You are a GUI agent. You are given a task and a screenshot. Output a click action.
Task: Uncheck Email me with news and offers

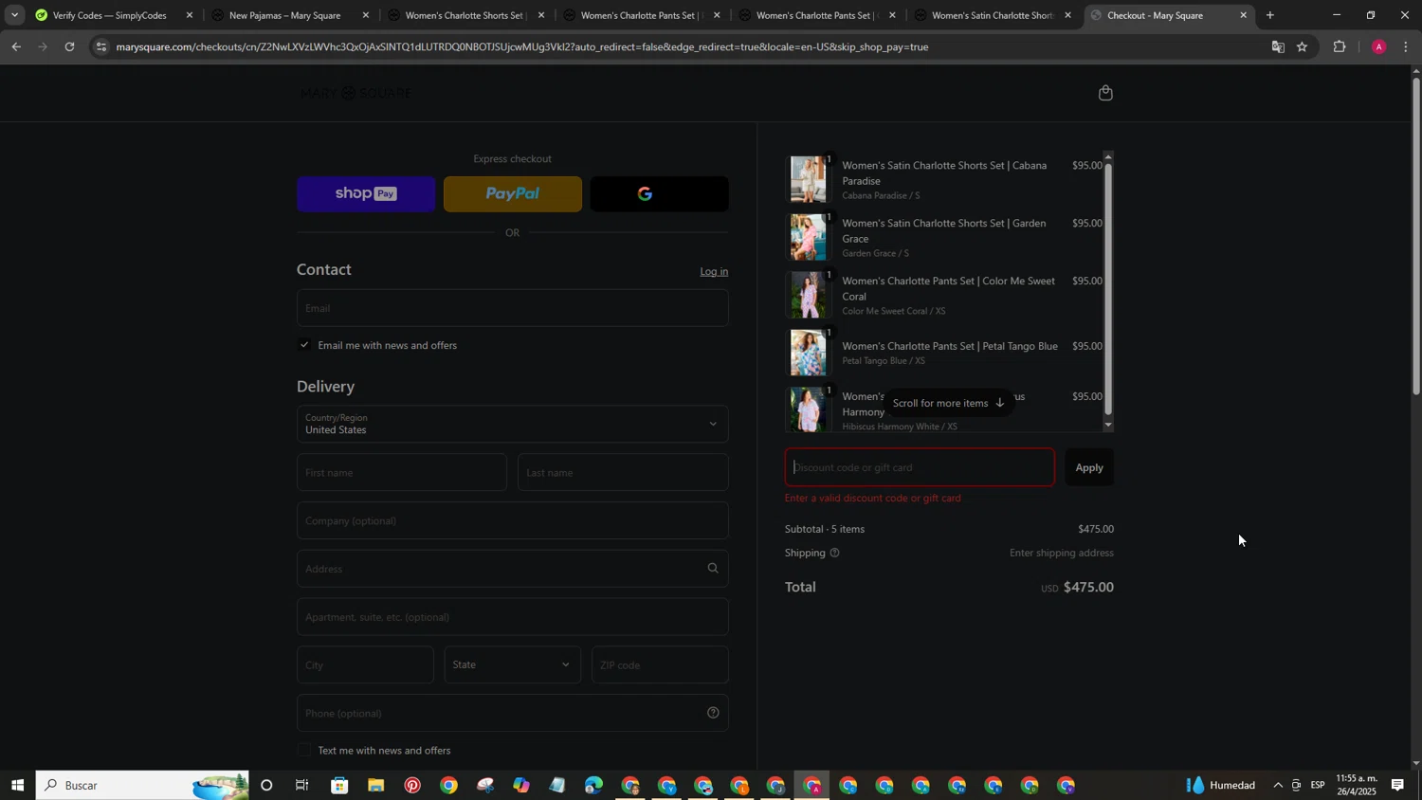(x=304, y=345)
